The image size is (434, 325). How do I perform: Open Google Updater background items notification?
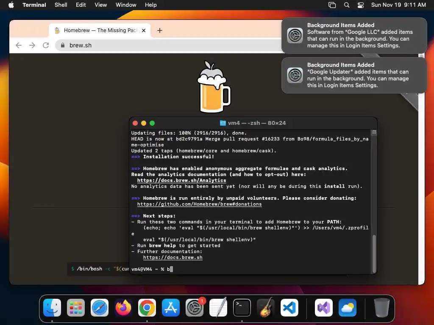click(354, 75)
